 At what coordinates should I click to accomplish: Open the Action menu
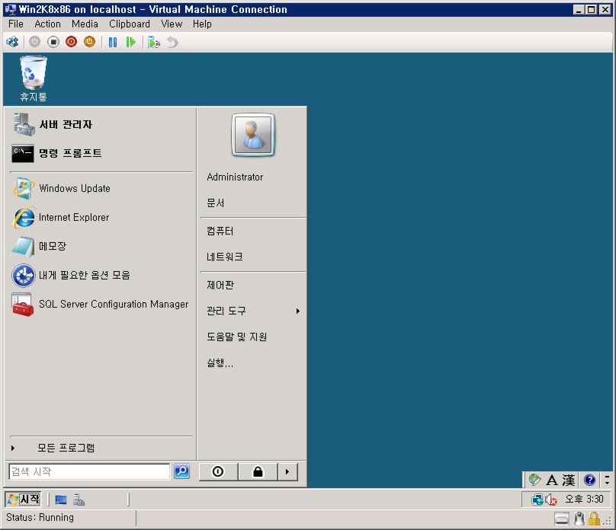[47, 24]
